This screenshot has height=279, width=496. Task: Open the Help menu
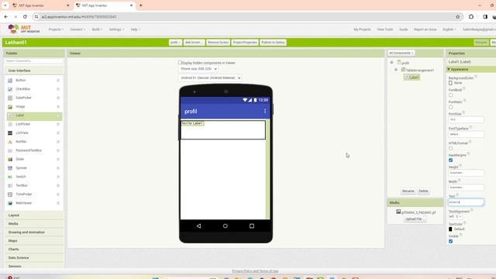[x=136, y=29]
